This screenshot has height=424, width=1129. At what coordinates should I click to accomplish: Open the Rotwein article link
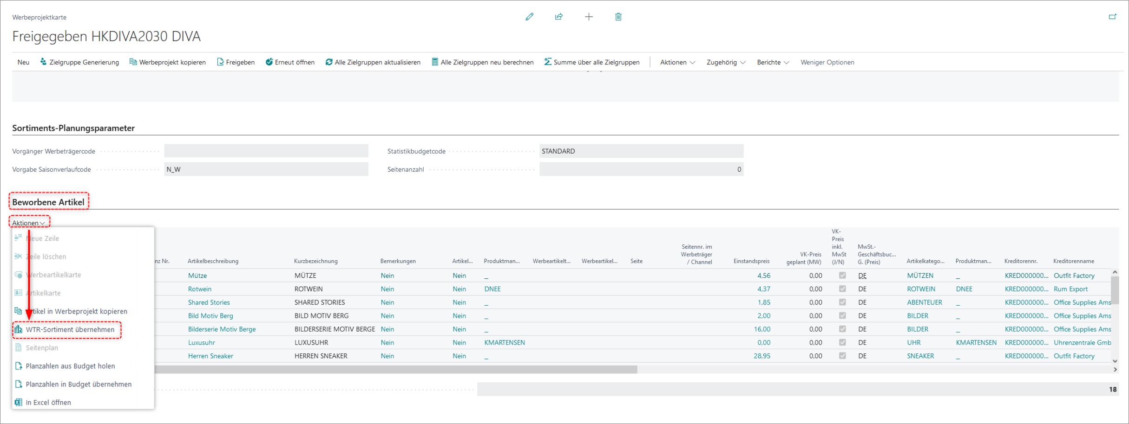click(x=200, y=289)
